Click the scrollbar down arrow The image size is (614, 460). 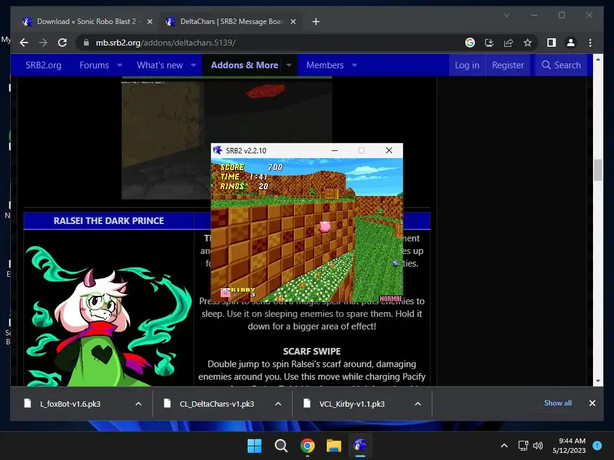coord(598,381)
